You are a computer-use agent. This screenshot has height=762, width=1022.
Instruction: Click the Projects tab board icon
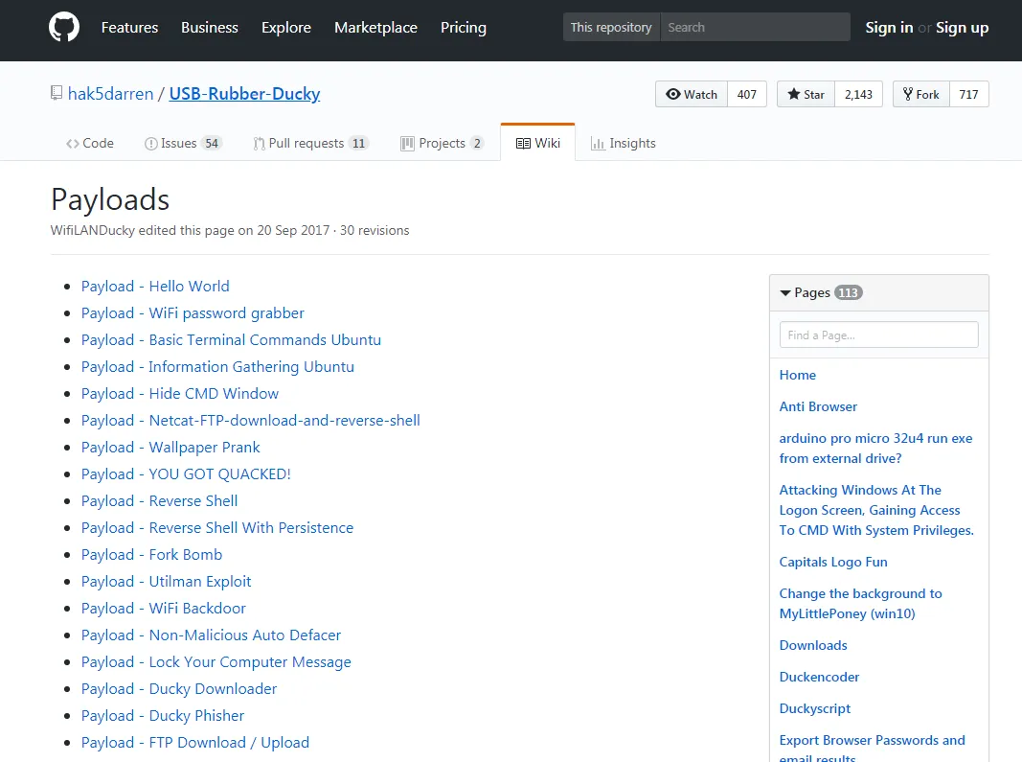(x=407, y=144)
